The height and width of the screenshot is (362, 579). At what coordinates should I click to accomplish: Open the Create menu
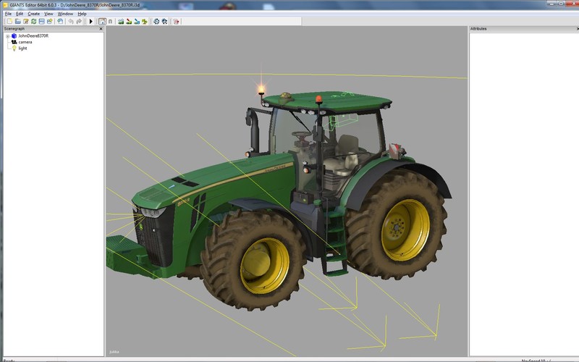(33, 14)
